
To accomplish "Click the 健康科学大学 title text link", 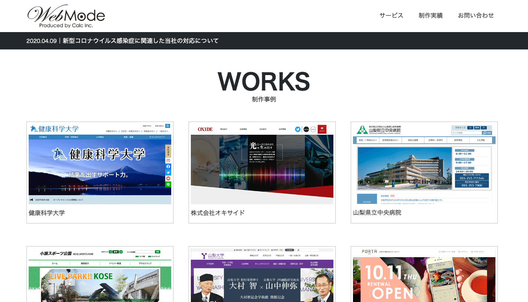I will 47,213.
